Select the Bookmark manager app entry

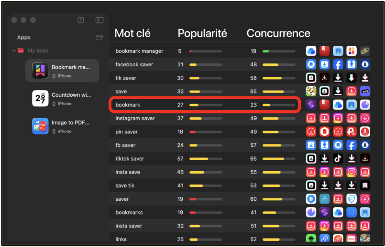(62, 71)
